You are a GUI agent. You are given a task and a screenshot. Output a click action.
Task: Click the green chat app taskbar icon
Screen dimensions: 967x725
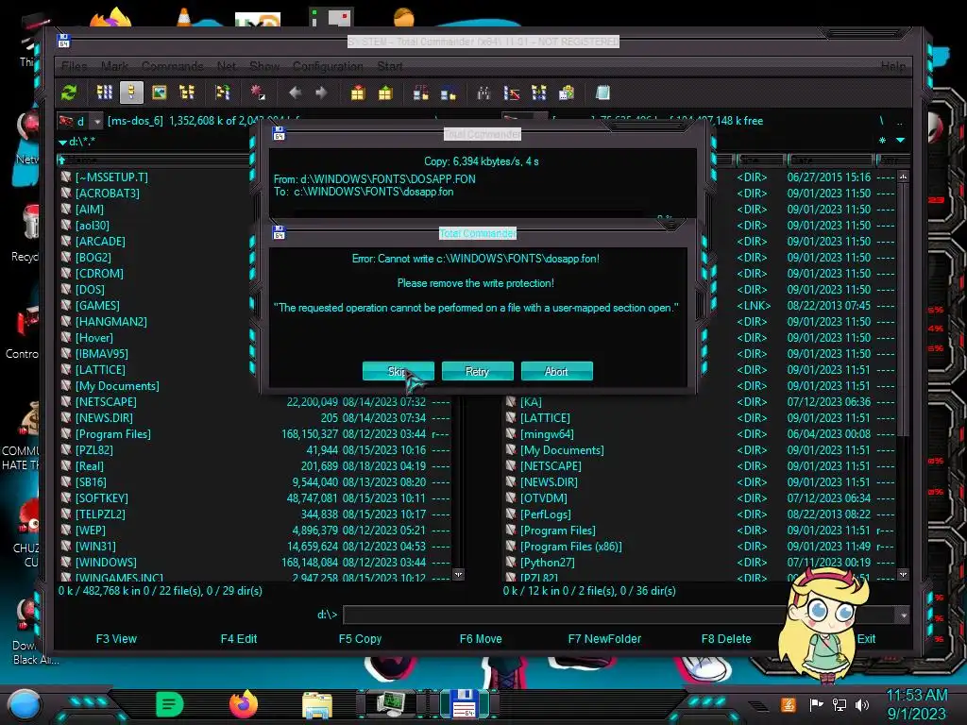click(170, 704)
